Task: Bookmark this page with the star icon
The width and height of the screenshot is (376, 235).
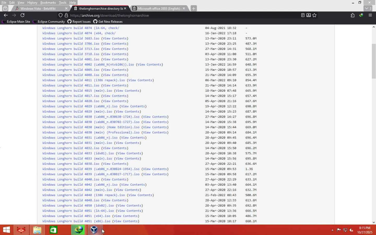Action: pos(315,15)
